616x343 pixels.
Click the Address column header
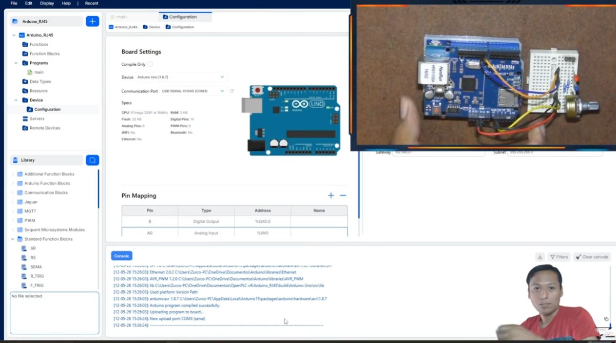click(263, 210)
